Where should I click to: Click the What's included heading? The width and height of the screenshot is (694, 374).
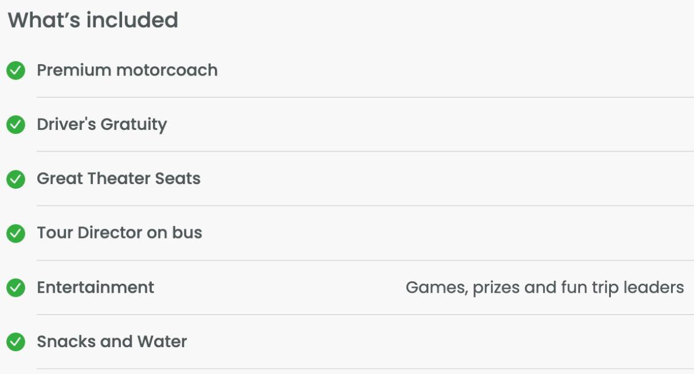(93, 20)
